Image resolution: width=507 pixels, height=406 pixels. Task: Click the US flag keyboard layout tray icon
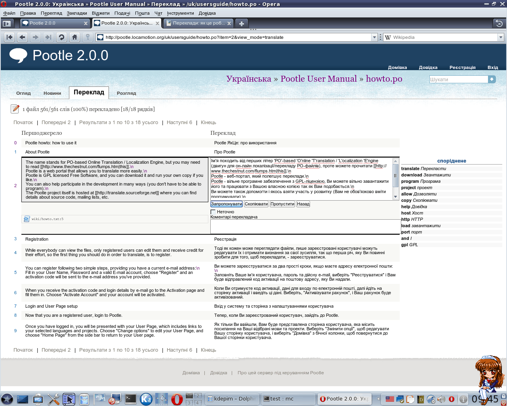point(390,399)
